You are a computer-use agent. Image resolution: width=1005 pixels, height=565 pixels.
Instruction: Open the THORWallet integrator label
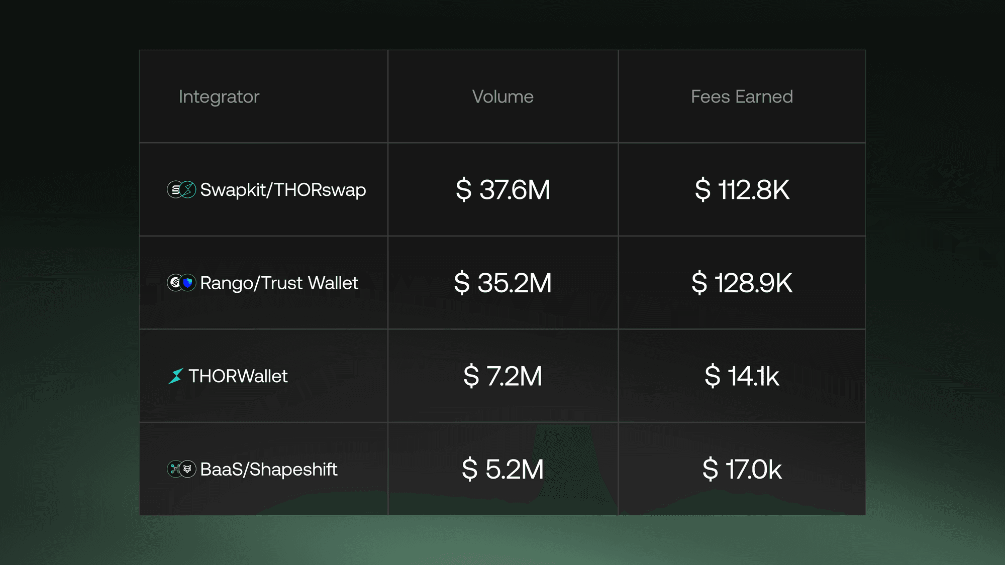point(238,376)
